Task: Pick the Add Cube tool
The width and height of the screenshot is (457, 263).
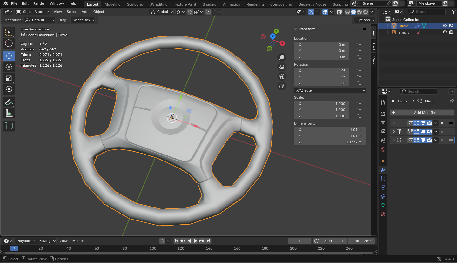Action: 9,126
